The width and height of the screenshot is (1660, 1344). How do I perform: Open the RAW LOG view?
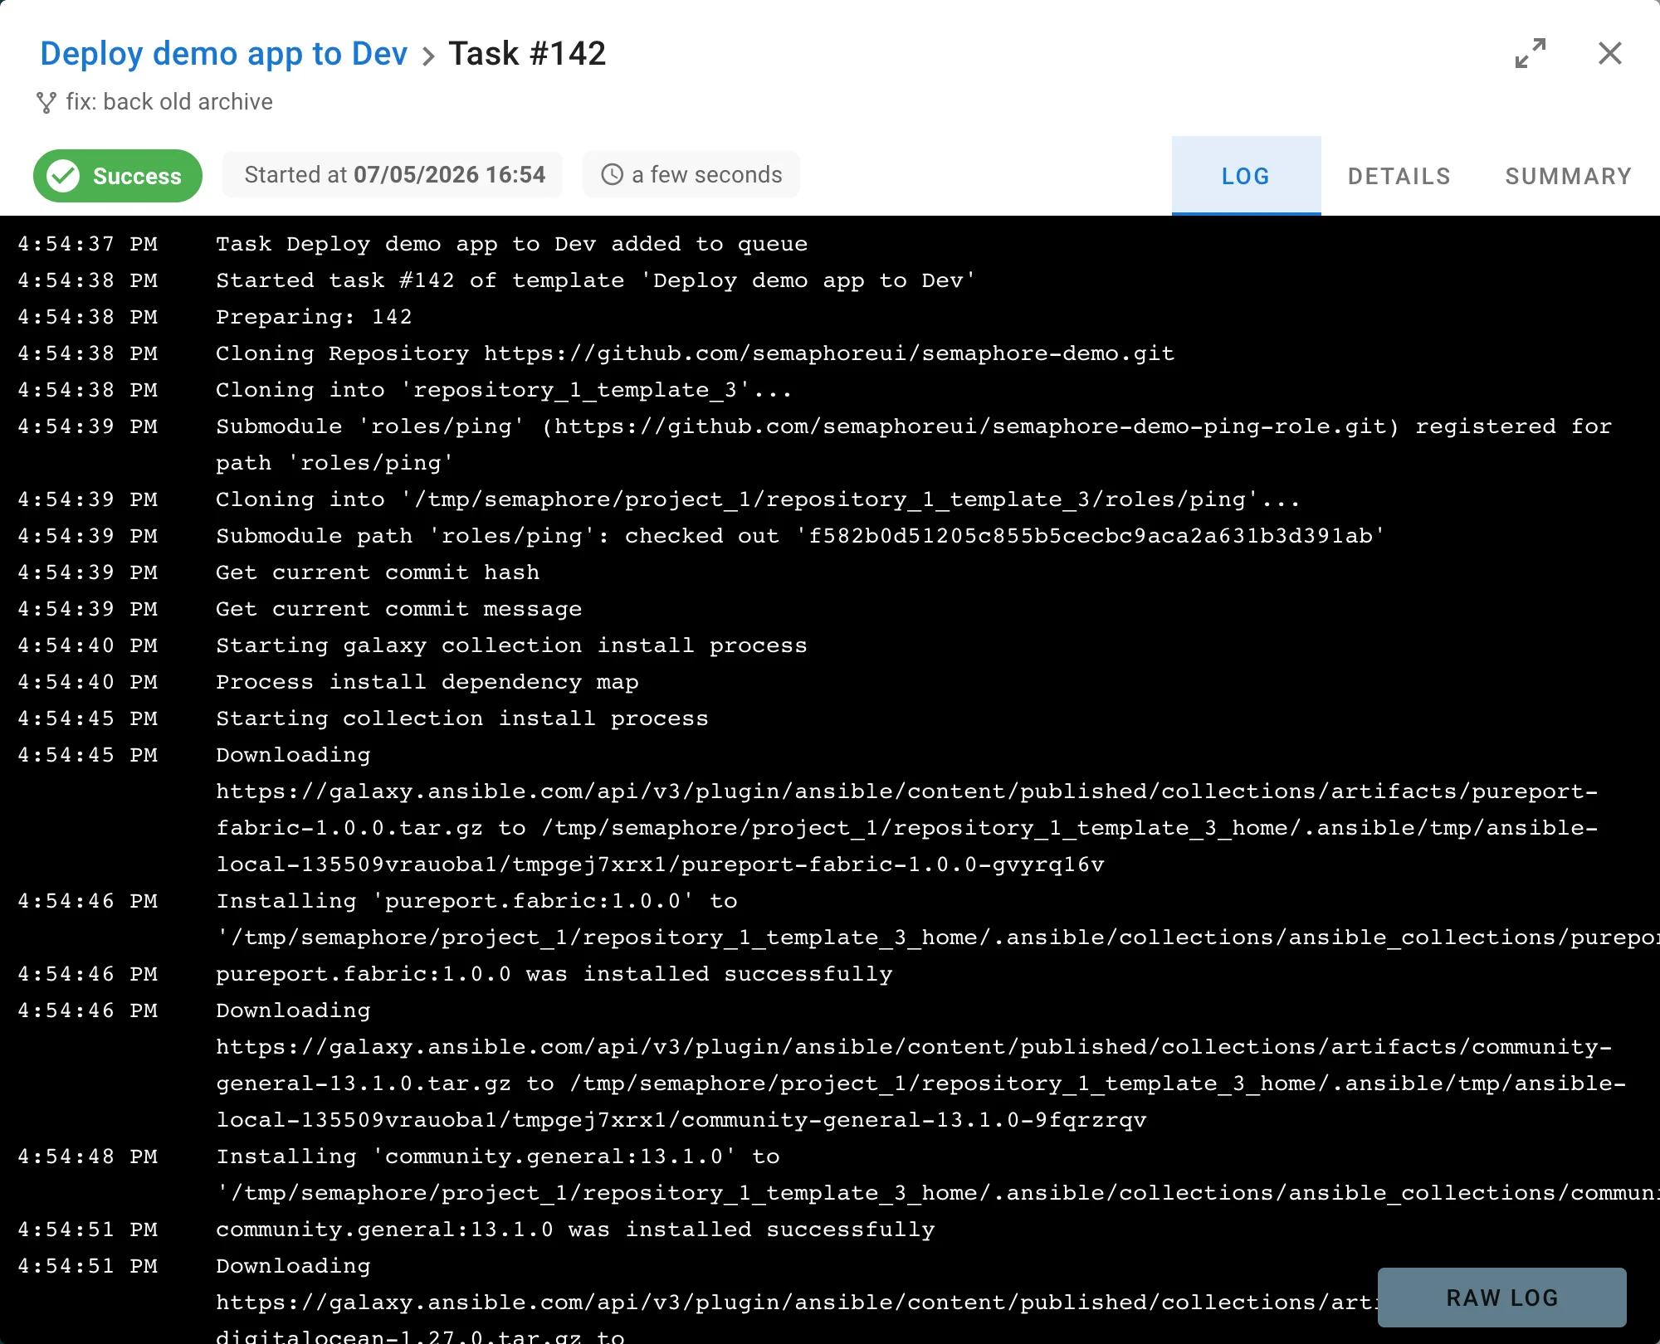pos(1501,1298)
